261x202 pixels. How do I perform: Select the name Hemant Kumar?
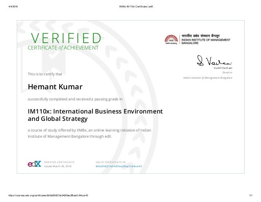[55, 87]
